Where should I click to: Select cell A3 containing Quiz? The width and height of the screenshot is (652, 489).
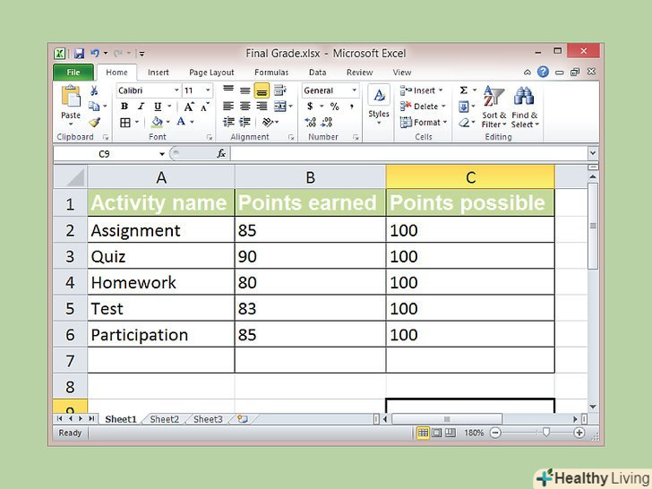(x=161, y=256)
